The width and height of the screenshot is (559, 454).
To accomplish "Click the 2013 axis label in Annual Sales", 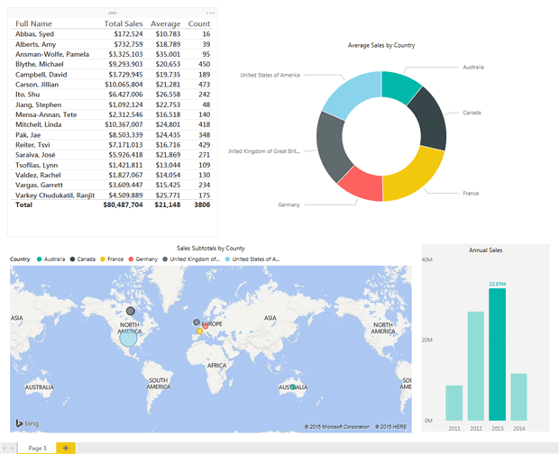I will point(498,429).
